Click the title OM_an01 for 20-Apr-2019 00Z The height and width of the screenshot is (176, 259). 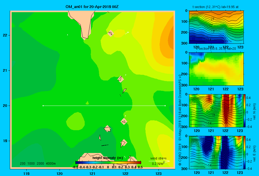coord(92,7)
